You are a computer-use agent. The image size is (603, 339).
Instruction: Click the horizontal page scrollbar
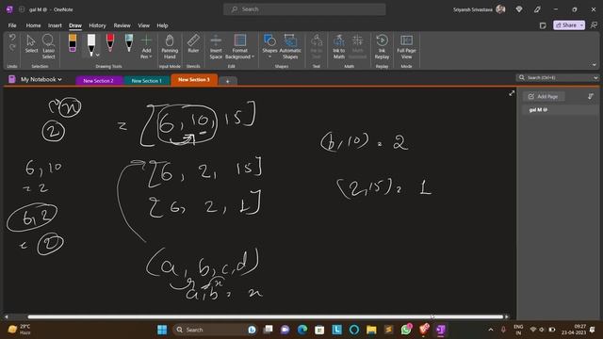[x=266, y=316]
